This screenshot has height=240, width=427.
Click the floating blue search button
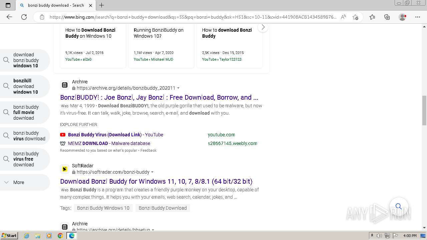(x=399, y=206)
